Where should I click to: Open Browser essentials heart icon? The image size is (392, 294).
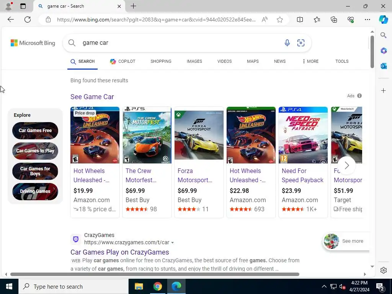tap(351, 20)
